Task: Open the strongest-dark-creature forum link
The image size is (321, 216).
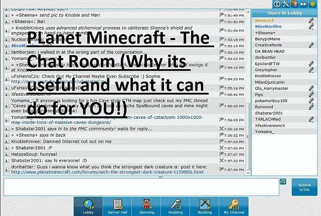Action: pos(107,172)
